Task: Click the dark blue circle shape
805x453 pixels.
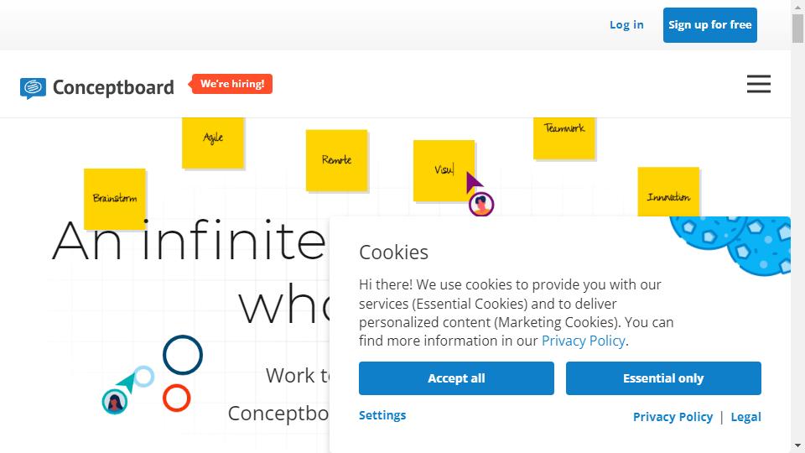Action: (x=183, y=355)
